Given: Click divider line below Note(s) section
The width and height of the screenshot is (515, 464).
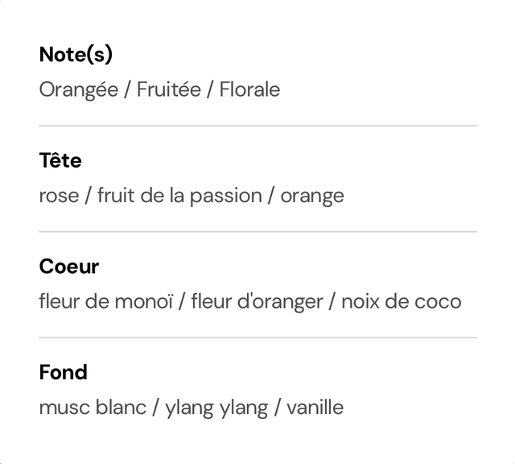Looking at the screenshot, I should pyautogui.click(x=257, y=126).
